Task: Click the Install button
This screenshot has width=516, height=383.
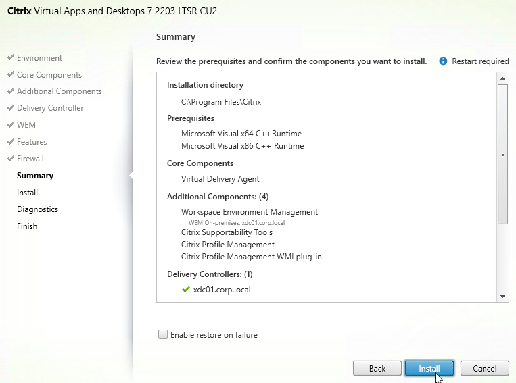Action: (429, 369)
